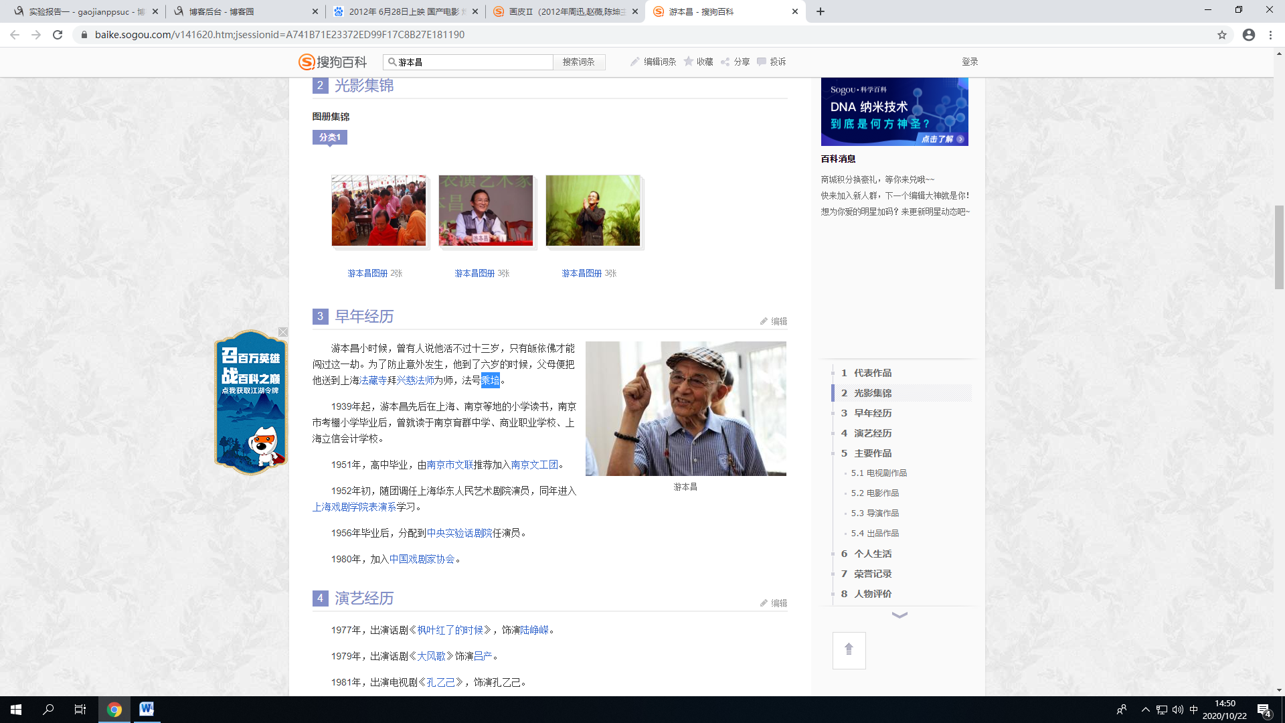This screenshot has height=723, width=1285.
Task: Click the 搜索词条 search button
Action: pyautogui.click(x=578, y=62)
